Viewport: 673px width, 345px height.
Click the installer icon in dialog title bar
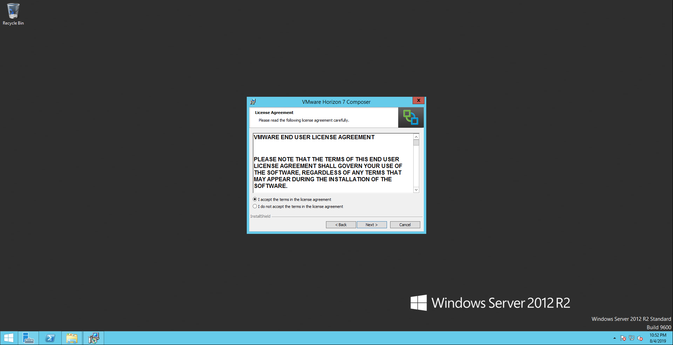click(x=253, y=102)
